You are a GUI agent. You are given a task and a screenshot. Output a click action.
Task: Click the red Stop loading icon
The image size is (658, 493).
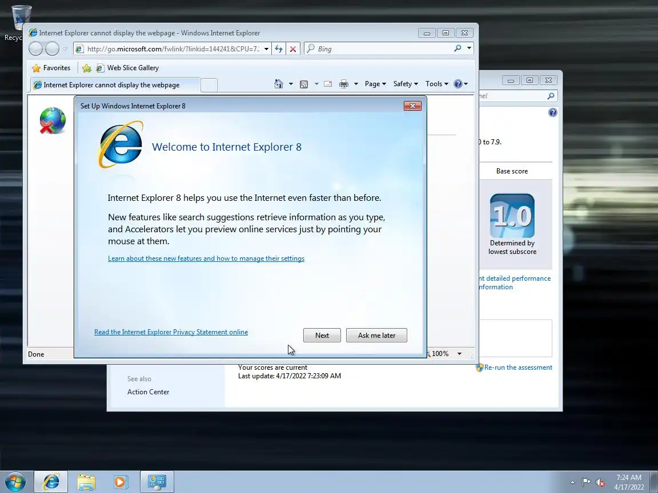tap(293, 49)
